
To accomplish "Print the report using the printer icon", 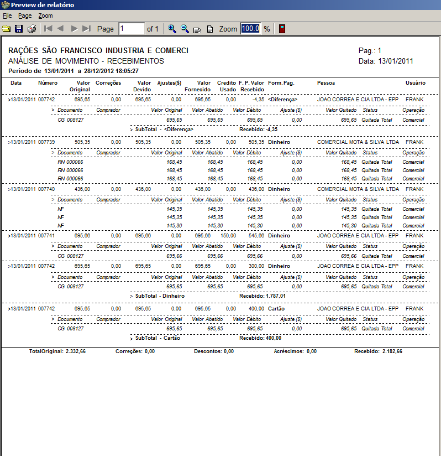I will coord(32,29).
